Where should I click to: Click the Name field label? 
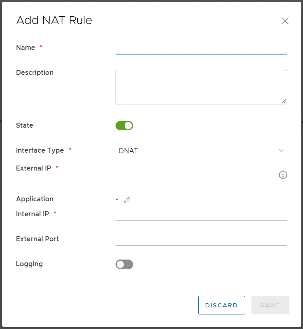tap(26, 48)
